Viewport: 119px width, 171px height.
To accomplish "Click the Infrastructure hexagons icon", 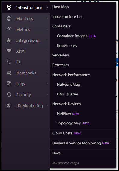I will (9, 8).
